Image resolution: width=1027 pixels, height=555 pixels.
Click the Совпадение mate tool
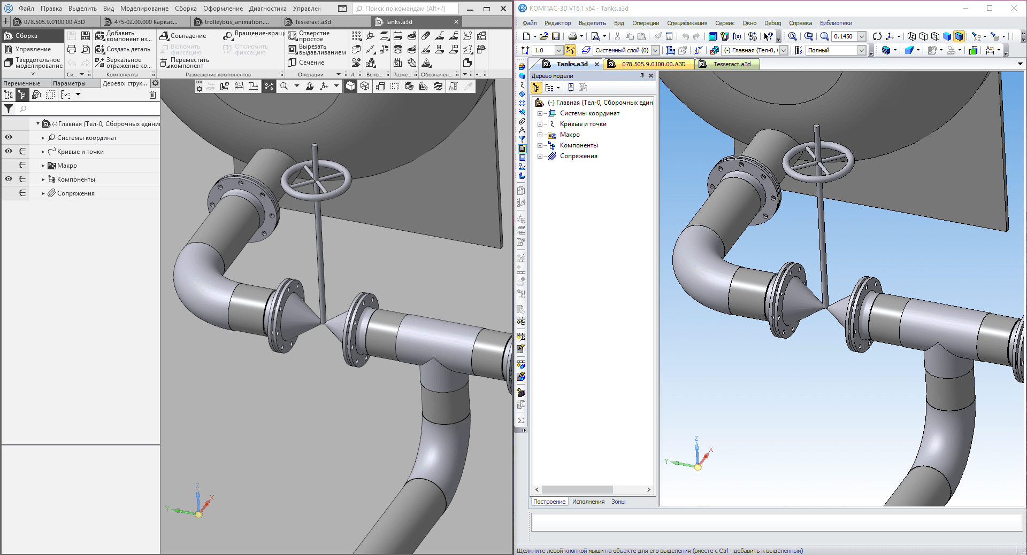coord(183,36)
